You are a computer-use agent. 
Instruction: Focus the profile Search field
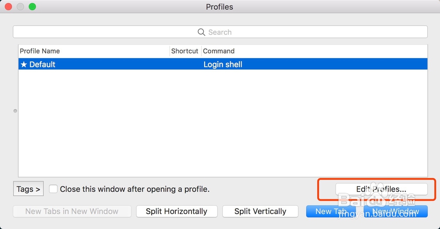pyautogui.click(x=220, y=32)
